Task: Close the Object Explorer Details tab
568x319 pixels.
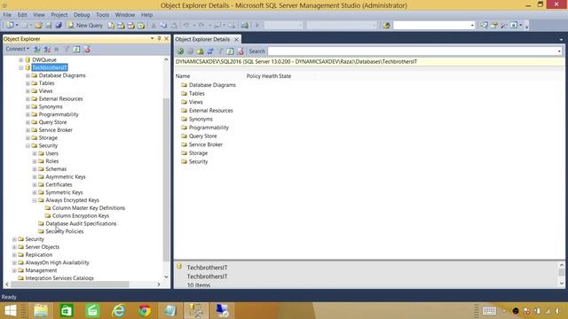Action: (236, 39)
